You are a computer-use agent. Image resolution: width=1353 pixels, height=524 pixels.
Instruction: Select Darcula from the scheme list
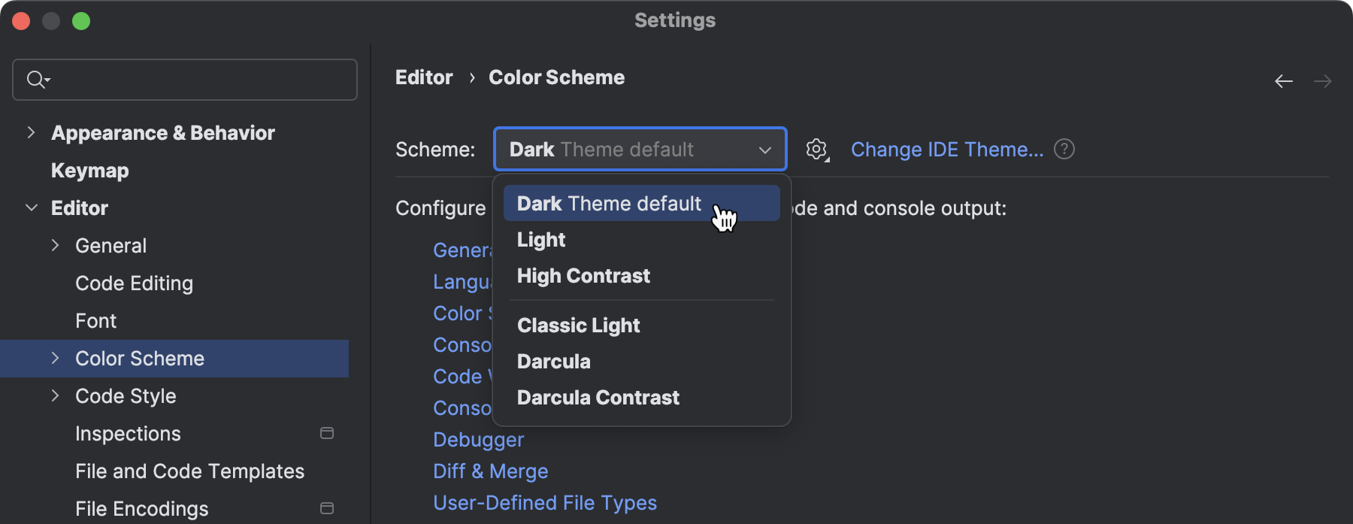(x=553, y=361)
